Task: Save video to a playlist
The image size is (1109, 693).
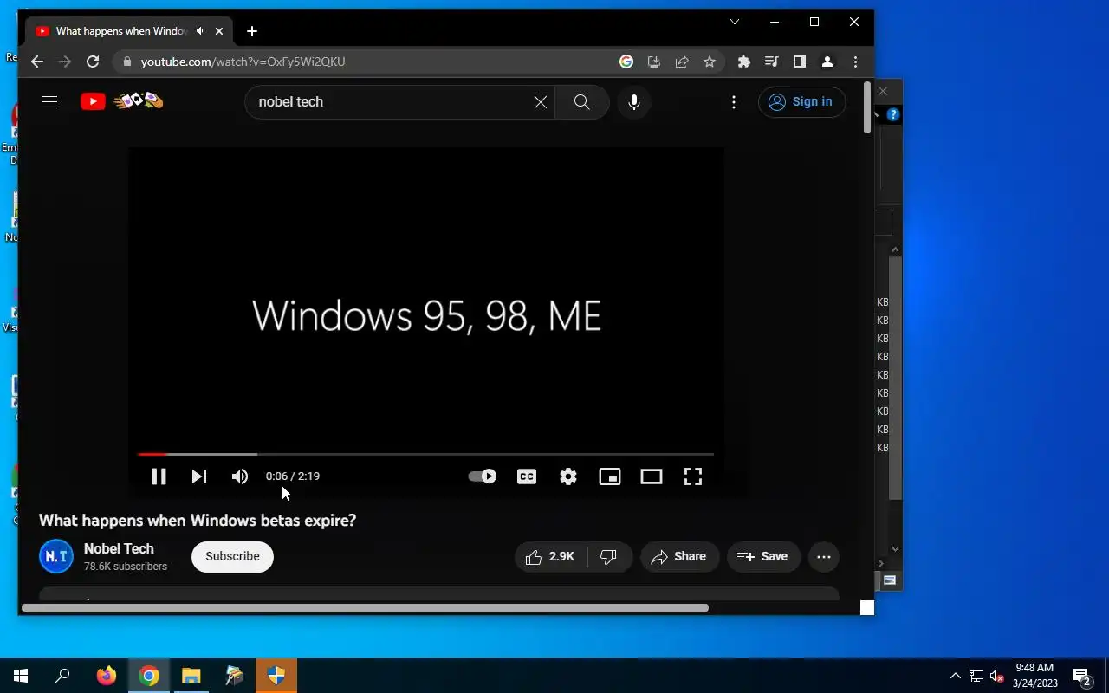Action: [x=763, y=556]
